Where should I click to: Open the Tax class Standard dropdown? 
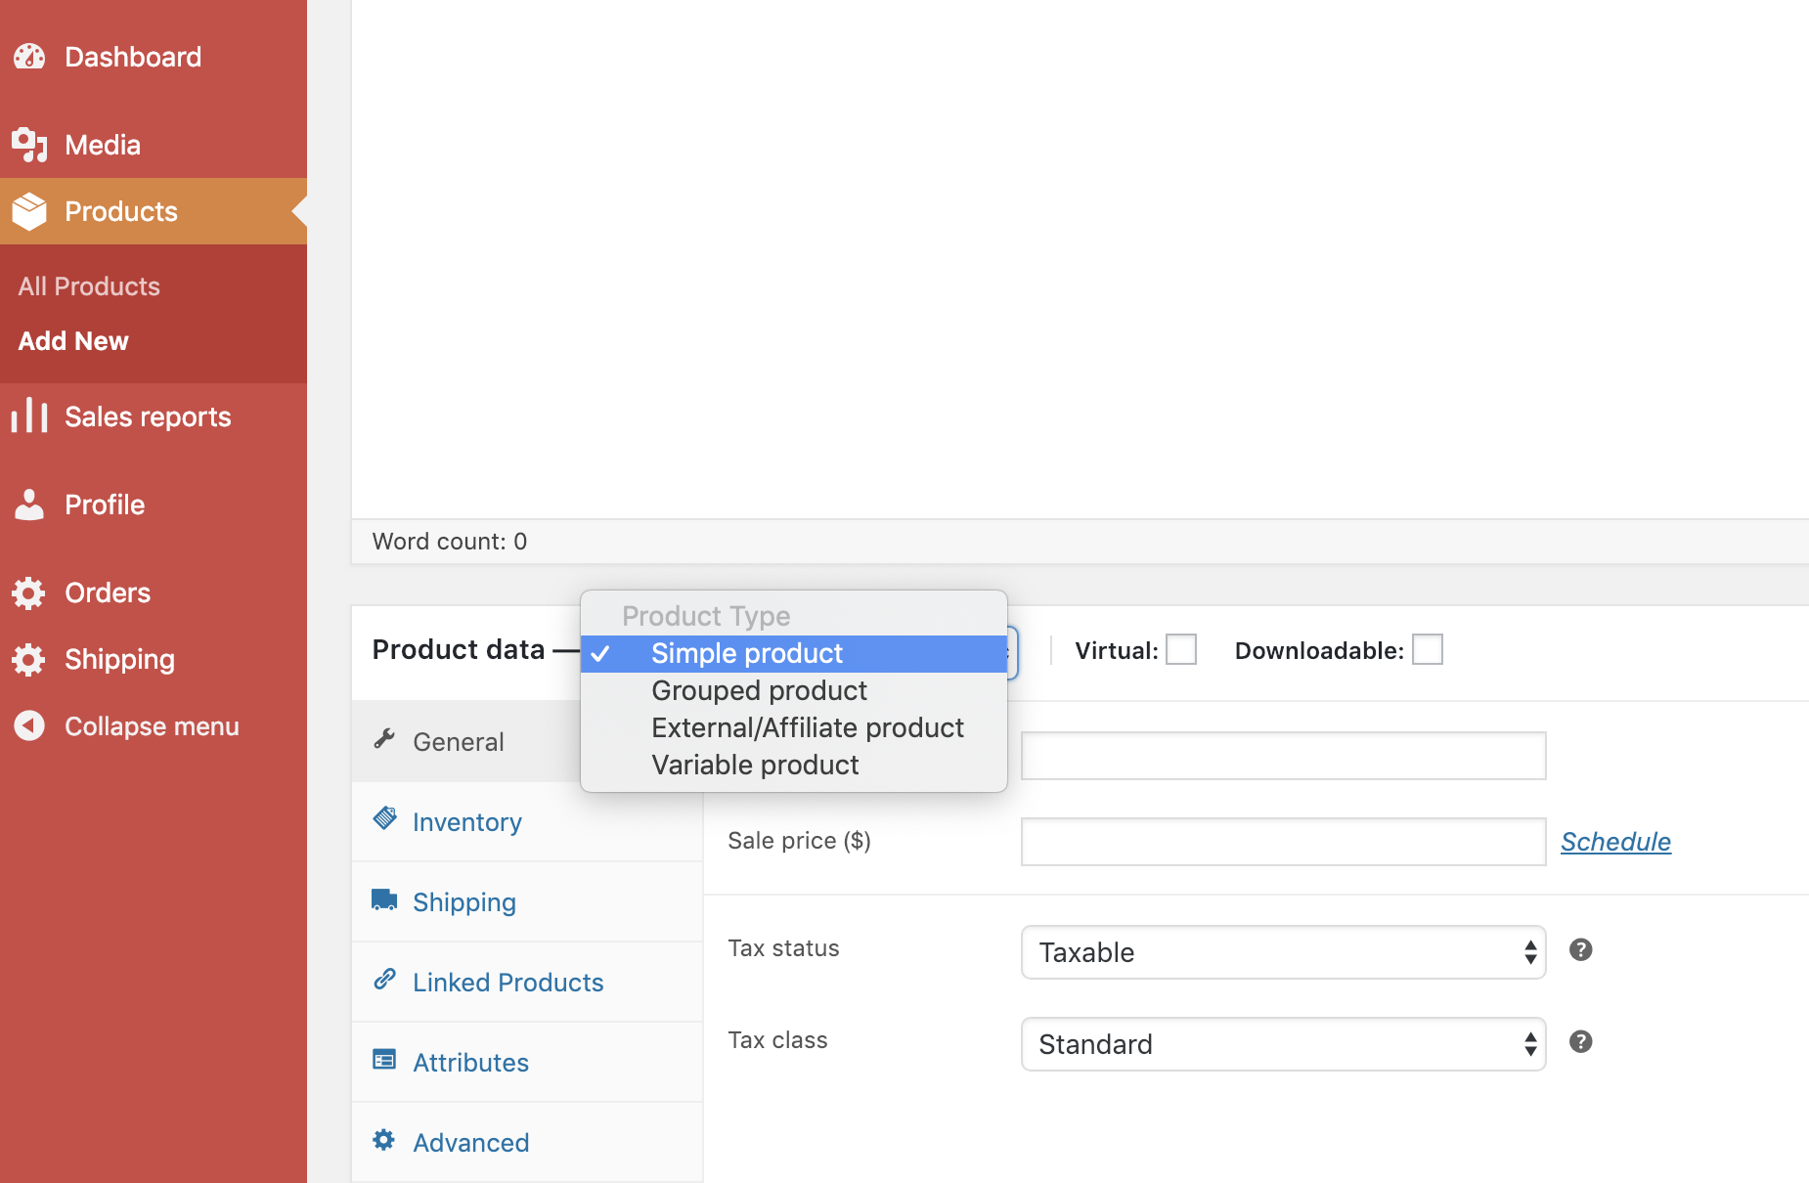pos(1283,1044)
